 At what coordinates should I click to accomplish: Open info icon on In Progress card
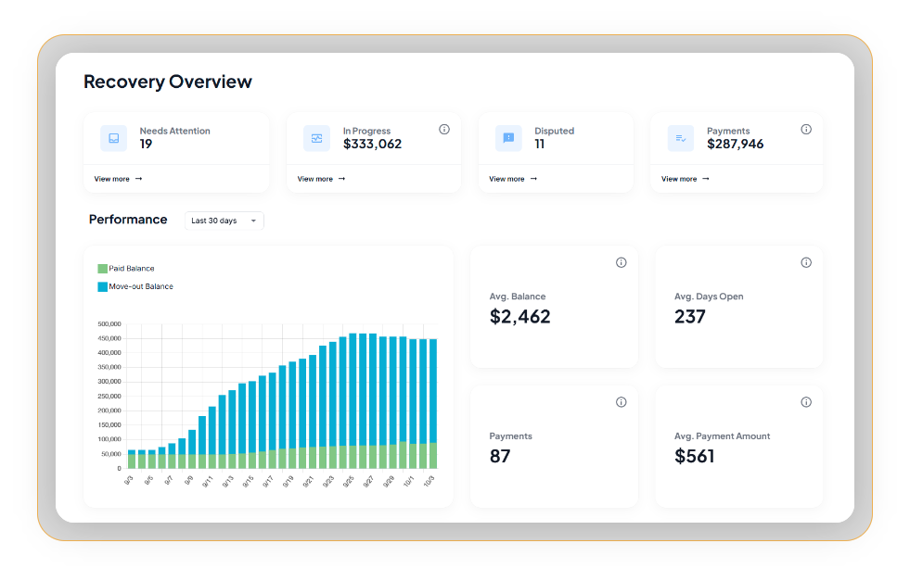coord(444,130)
